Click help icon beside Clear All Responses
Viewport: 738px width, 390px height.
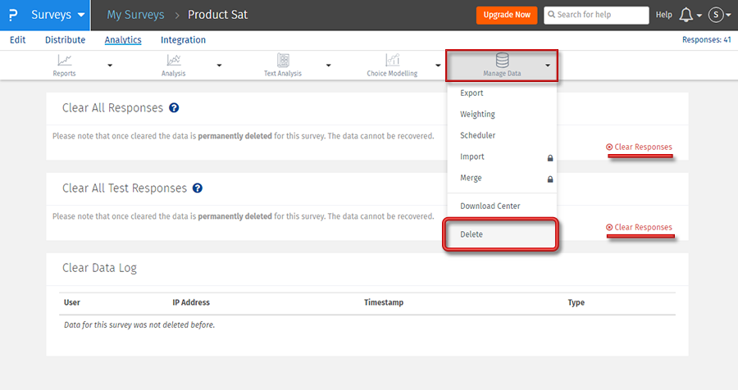pyautogui.click(x=174, y=108)
